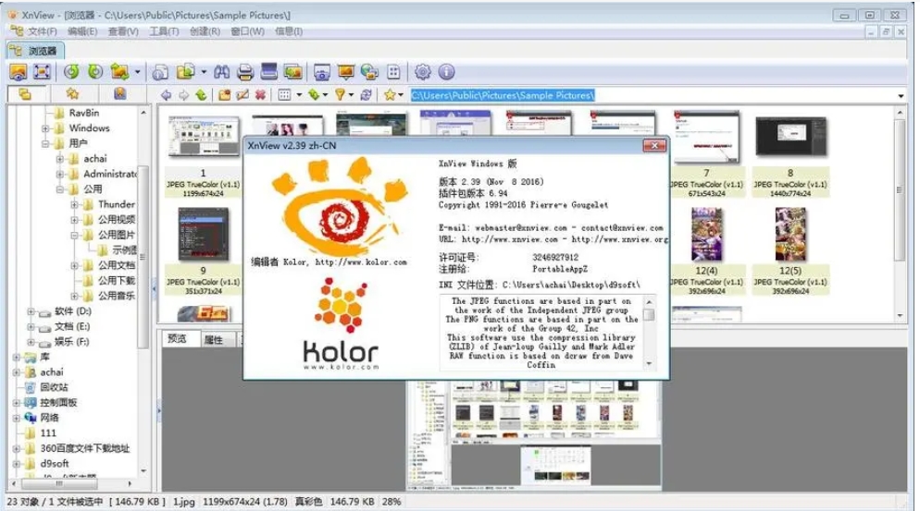Click the full screen toolbar icon
This screenshot has width=920, height=511.
[x=42, y=72]
